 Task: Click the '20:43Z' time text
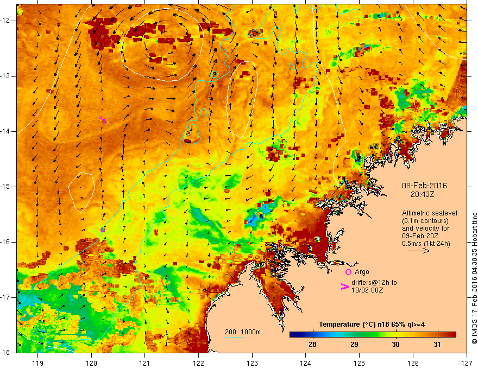(x=422, y=194)
